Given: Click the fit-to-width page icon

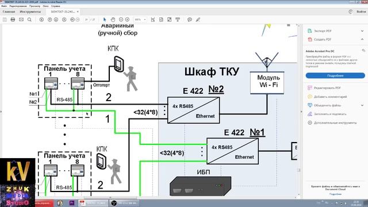Looking at the screenshot, I should [x=161, y=20].
